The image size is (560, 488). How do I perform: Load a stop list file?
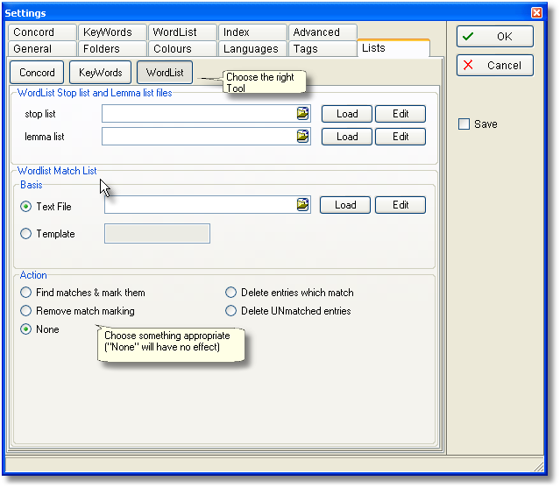347,114
